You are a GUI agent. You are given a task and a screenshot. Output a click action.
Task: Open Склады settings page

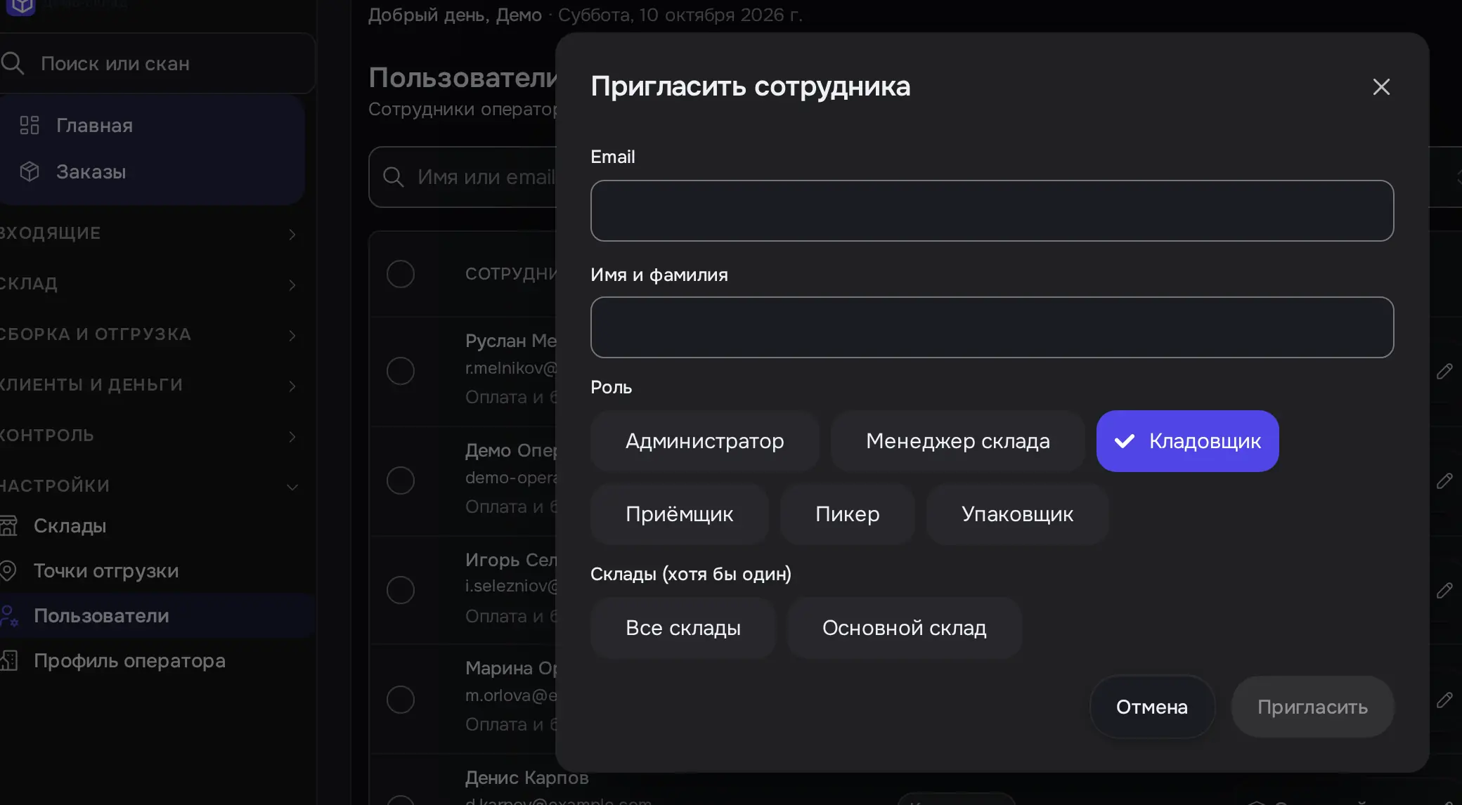[157, 526]
